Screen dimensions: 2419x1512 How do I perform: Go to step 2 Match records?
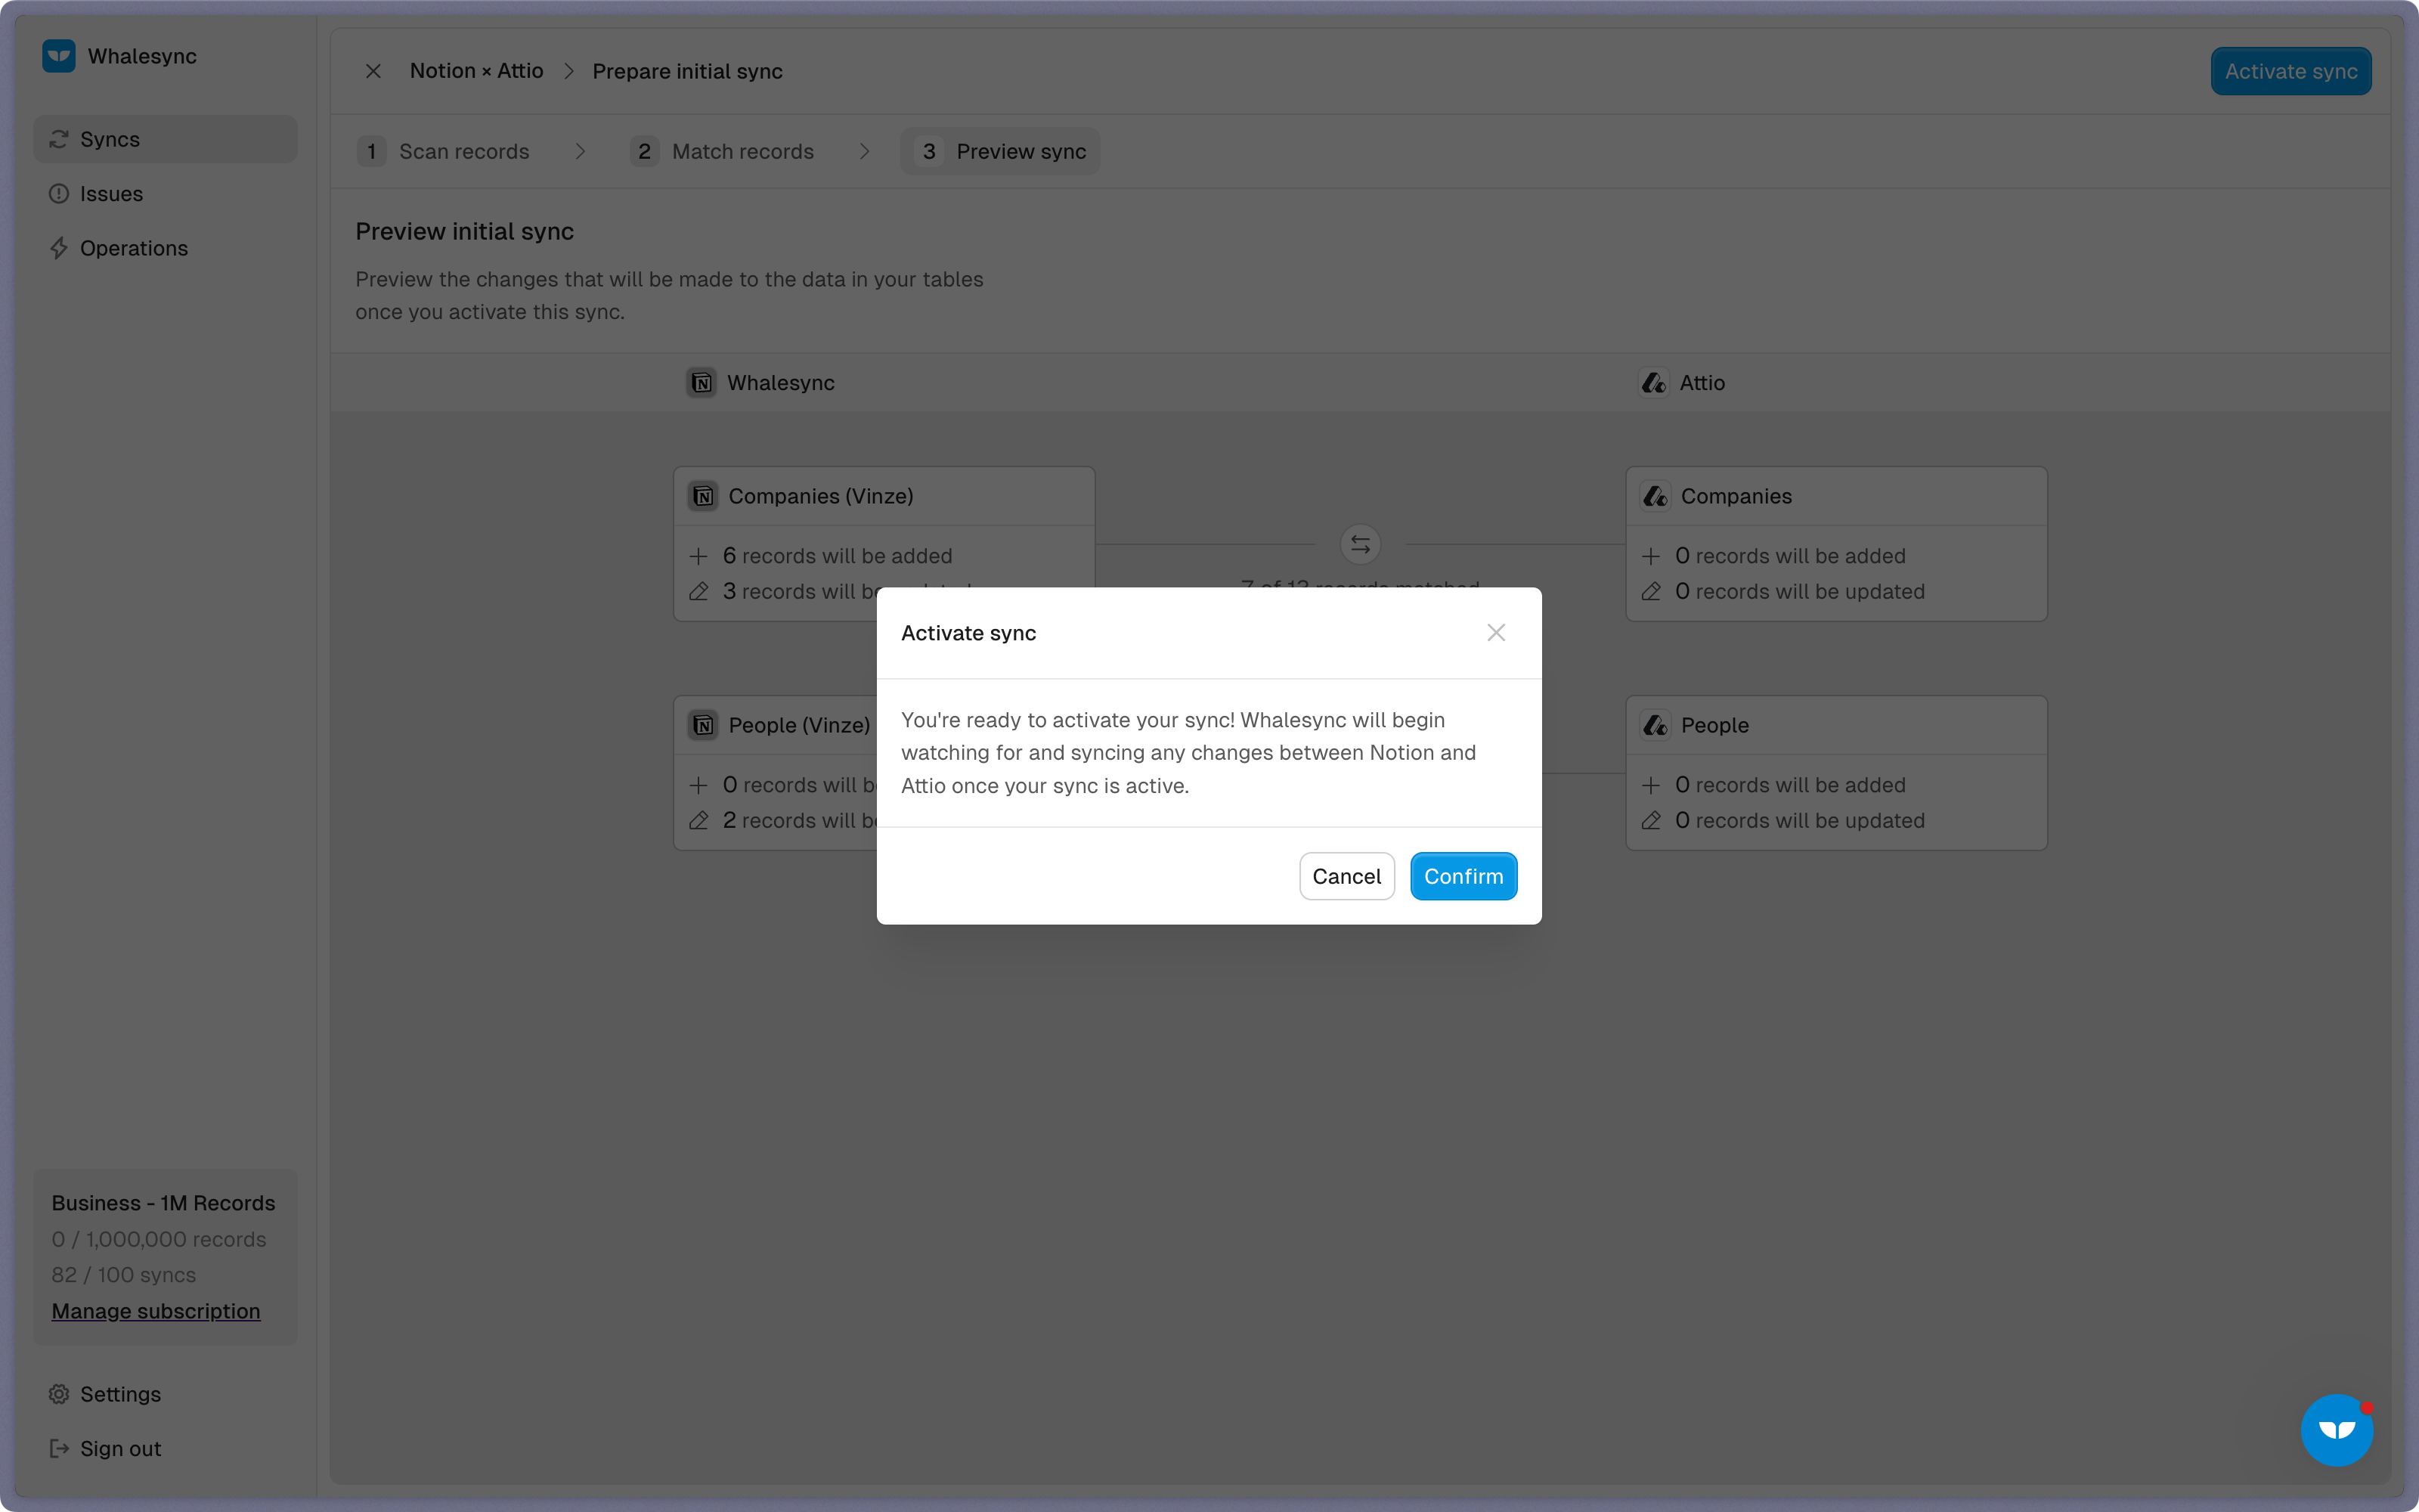[x=723, y=151]
